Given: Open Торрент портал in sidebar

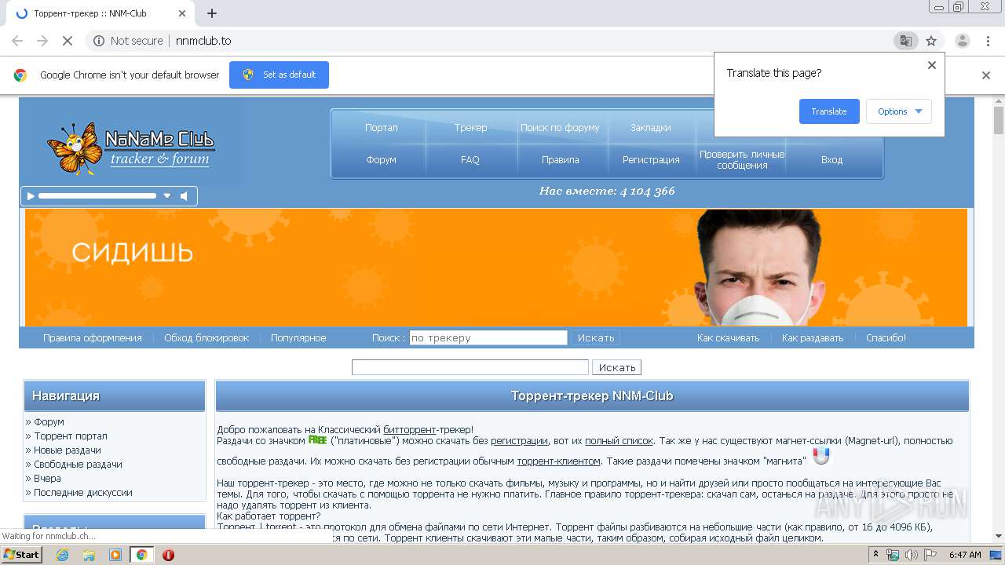Looking at the screenshot, I should [71, 436].
